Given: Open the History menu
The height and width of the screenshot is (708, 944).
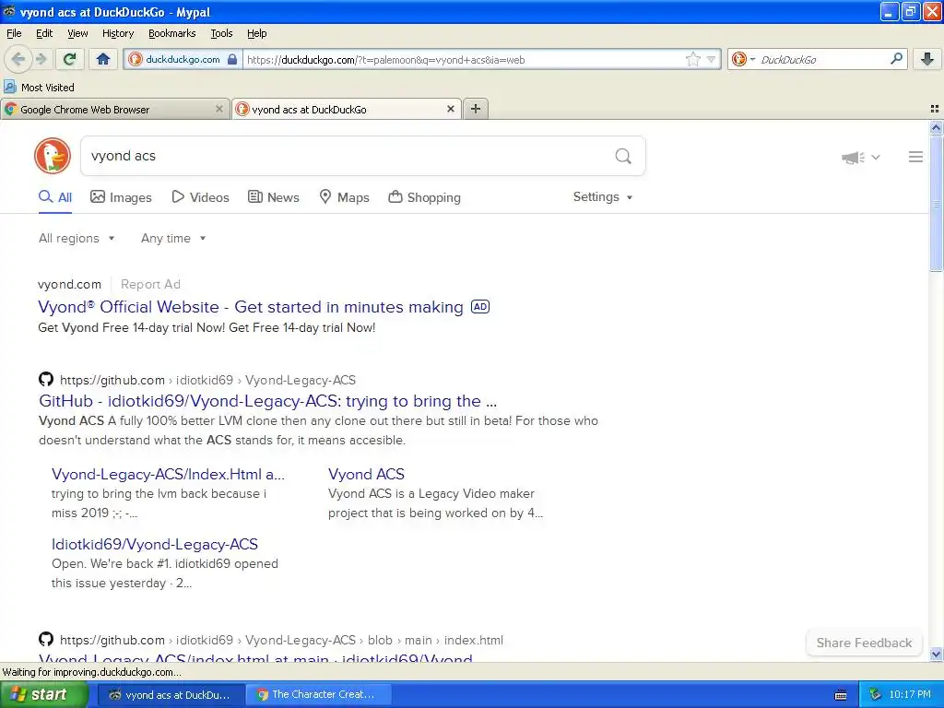Looking at the screenshot, I should coord(117,33).
